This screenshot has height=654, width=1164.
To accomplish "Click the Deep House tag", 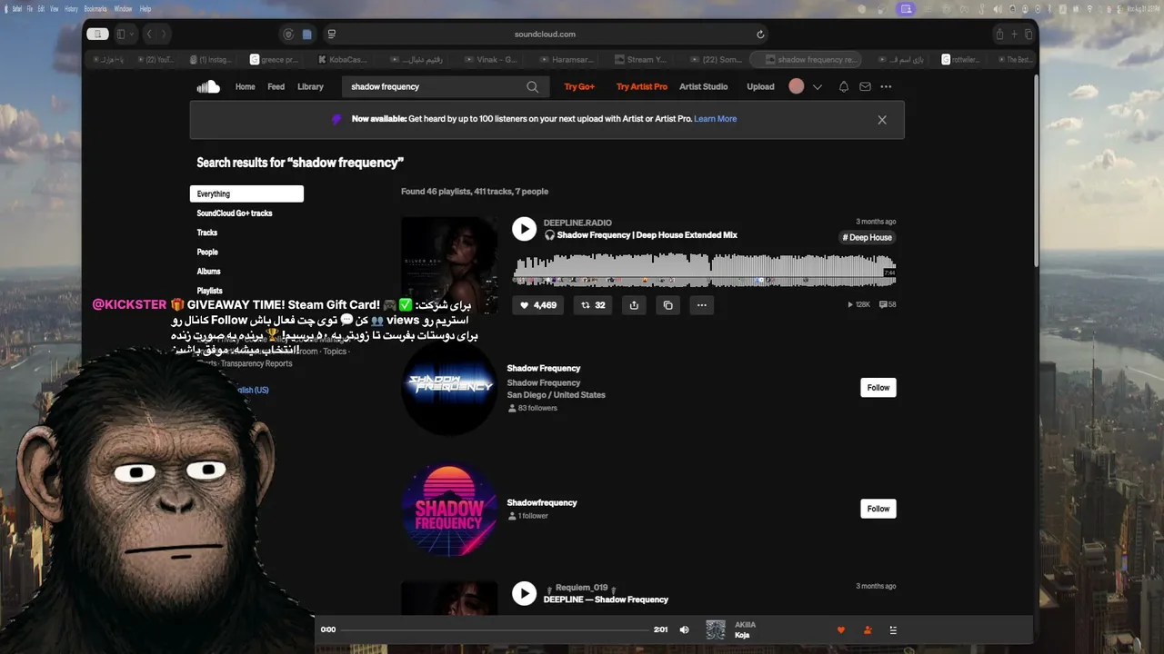I will (868, 238).
